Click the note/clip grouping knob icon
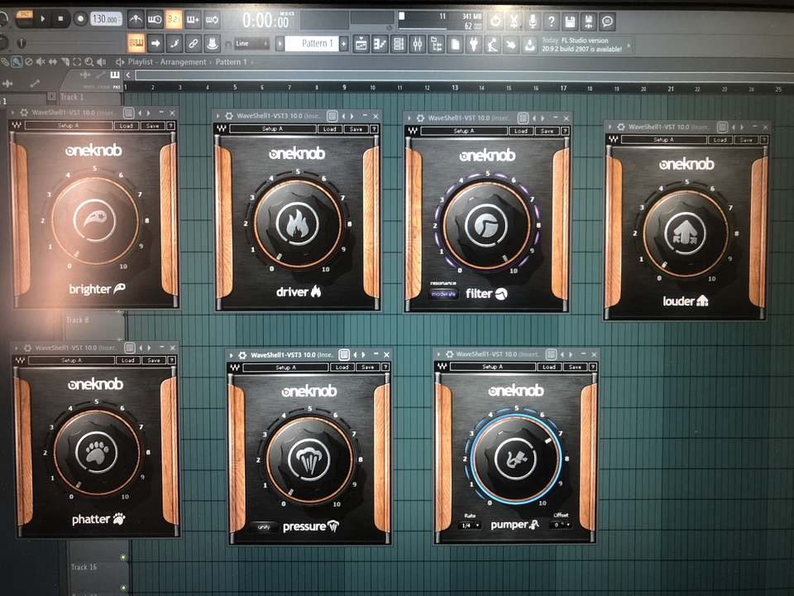This screenshot has width=794, height=596. tap(213, 44)
